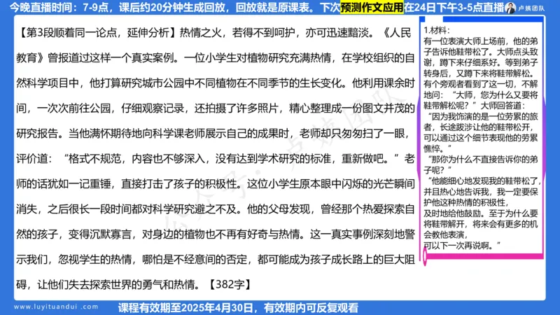Click material line '“那你为什么不直接告诉你的弟'

point(482,160)
